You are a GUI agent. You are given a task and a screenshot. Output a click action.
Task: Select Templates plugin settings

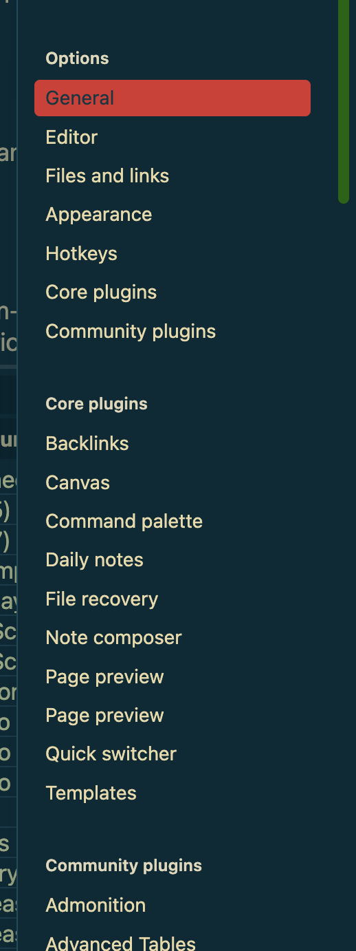tap(173, 793)
